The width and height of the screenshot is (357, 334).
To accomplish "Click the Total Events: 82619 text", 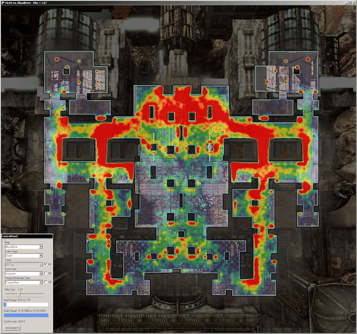I will [x=14, y=321].
